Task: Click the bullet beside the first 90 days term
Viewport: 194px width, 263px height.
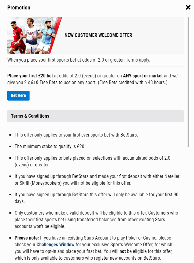Action: click(10, 195)
